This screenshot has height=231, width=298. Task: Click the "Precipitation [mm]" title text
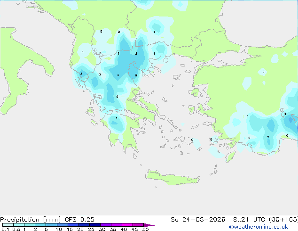(x=31, y=220)
